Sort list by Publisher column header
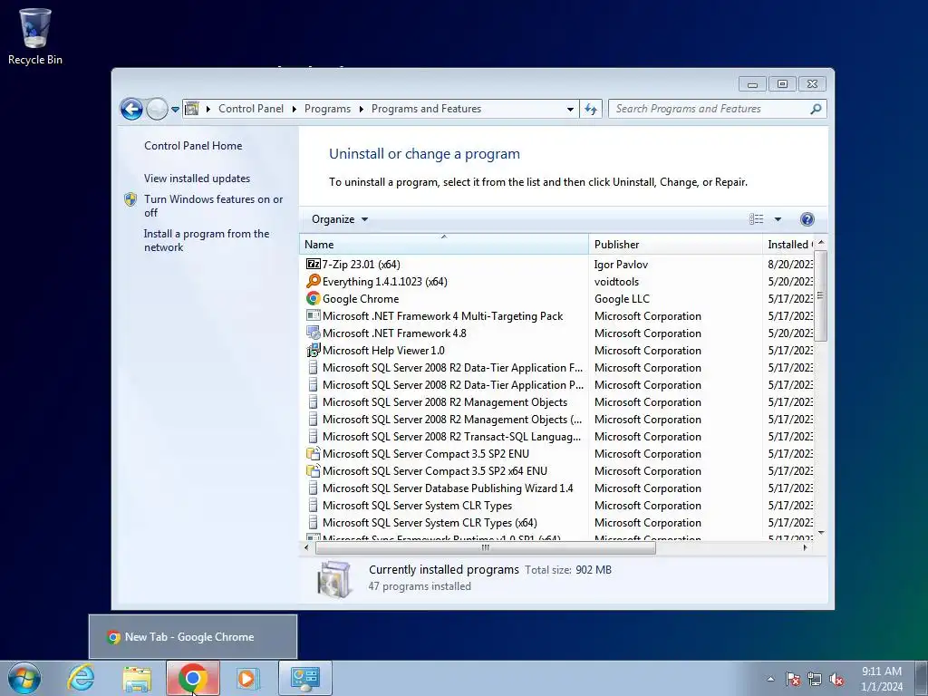This screenshot has height=696, width=928. (675, 244)
